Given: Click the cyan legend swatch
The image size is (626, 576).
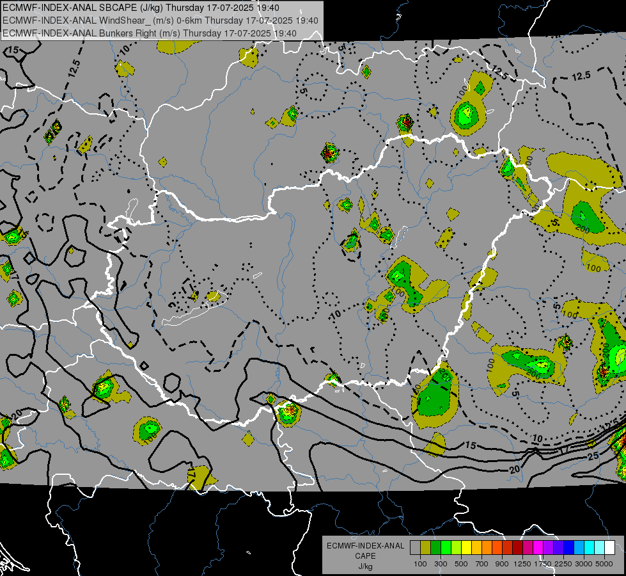Looking at the screenshot, I should click(x=590, y=548).
